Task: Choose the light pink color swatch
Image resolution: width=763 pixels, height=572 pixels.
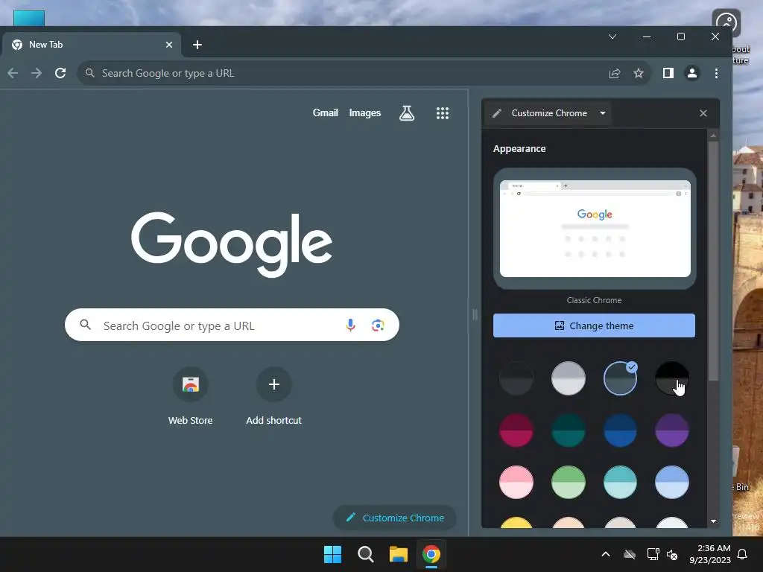Action: [516, 482]
